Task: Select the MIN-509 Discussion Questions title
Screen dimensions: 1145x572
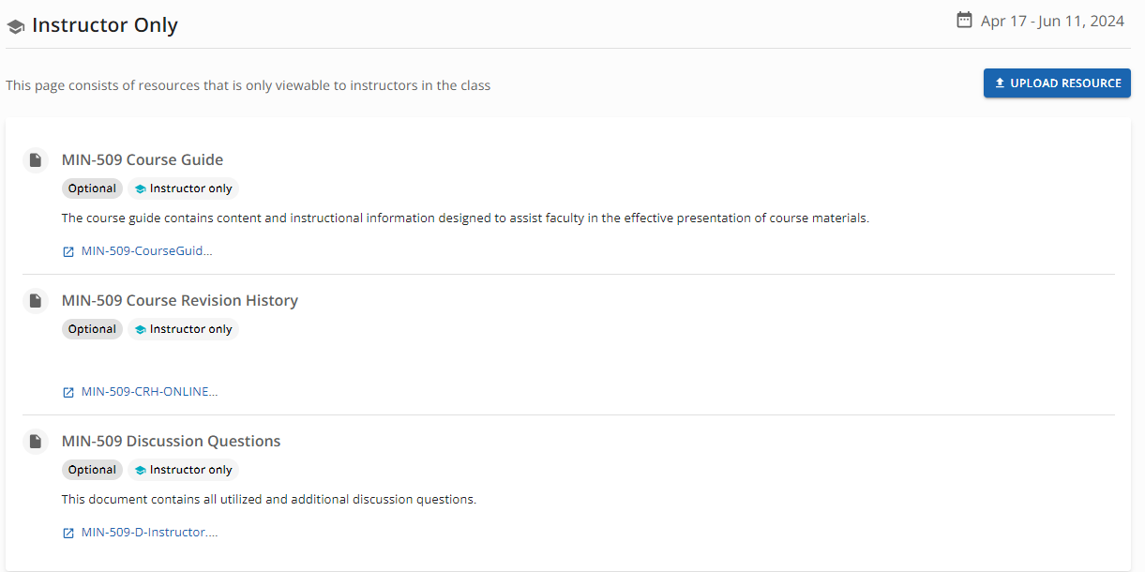Action: click(x=171, y=441)
